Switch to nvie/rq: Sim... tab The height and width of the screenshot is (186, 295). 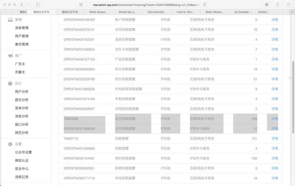click(185, 12)
